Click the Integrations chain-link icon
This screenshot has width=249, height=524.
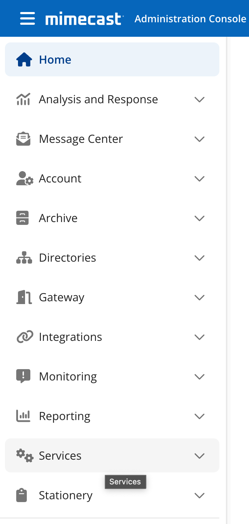[25, 337]
